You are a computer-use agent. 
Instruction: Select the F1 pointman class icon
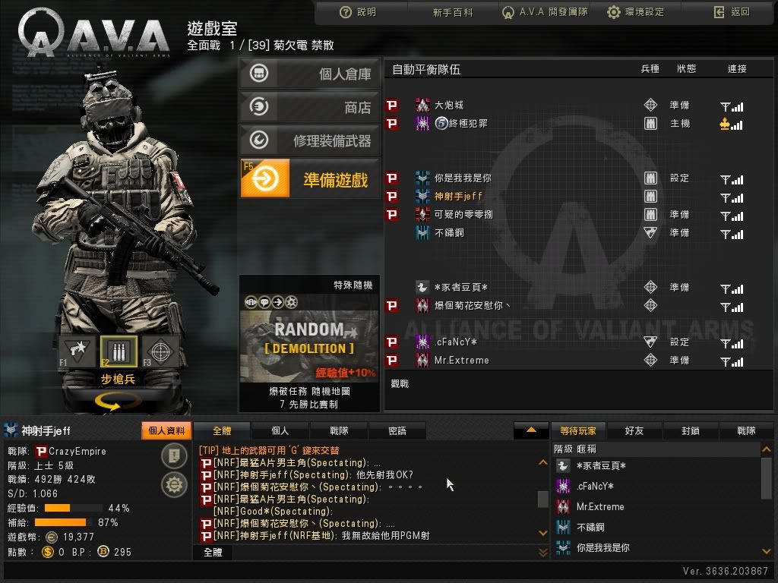[77, 351]
